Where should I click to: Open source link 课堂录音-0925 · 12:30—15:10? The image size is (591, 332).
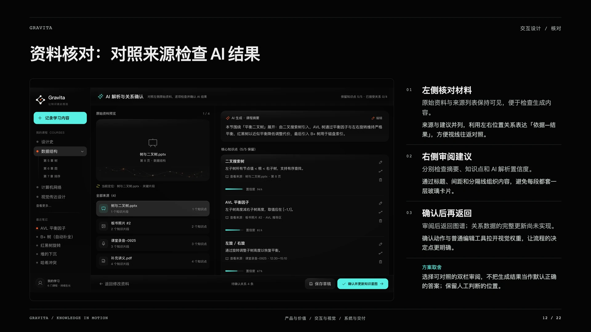coord(256,259)
